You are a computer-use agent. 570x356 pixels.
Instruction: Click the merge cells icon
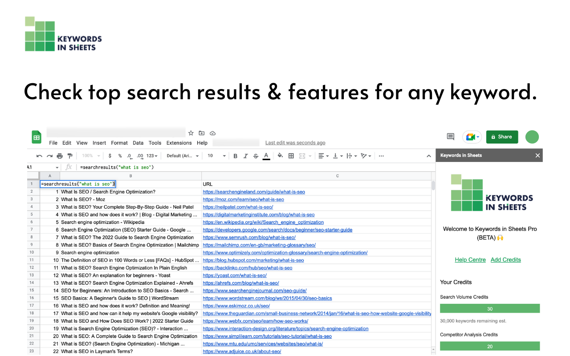click(302, 156)
